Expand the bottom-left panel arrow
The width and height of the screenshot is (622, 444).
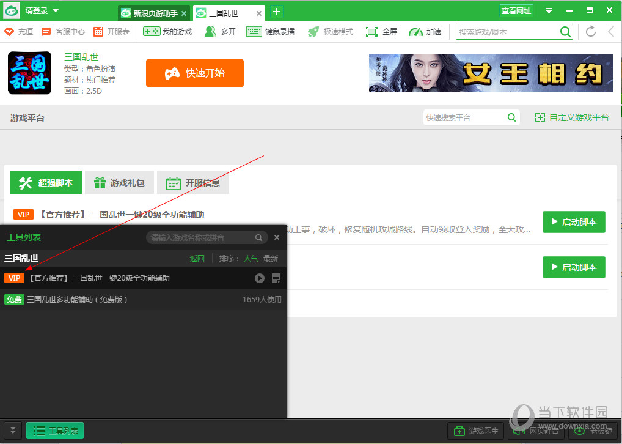tap(12, 431)
